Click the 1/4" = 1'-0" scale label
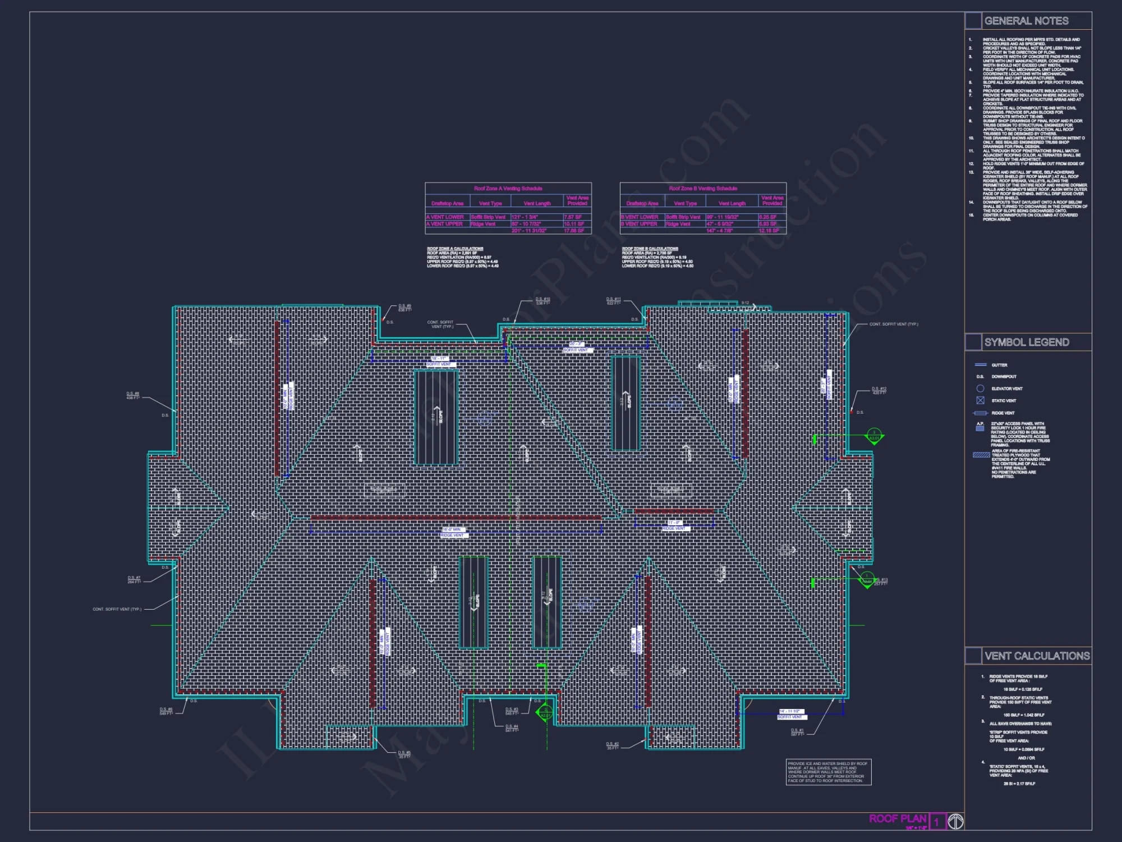This screenshot has width=1122, height=842. 916,828
